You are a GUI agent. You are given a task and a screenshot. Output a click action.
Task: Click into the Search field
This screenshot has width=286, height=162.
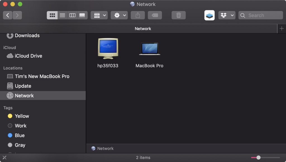point(261,15)
